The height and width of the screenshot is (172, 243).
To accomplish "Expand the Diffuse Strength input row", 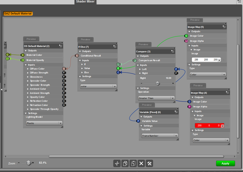I will tap(28, 73).
